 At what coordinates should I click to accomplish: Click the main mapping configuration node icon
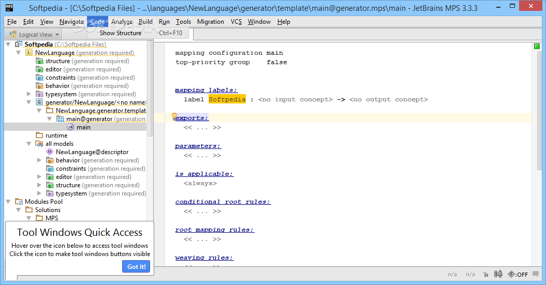[x=70, y=127]
